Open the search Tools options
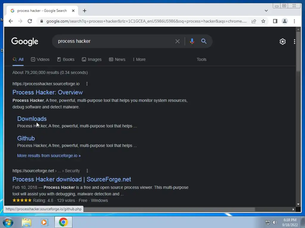The height and width of the screenshot is (228, 305). pos(201,59)
